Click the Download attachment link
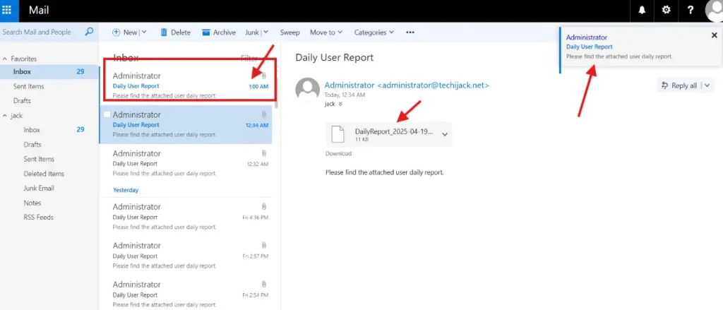723x310 pixels. pyautogui.click(x=338, y=153)
